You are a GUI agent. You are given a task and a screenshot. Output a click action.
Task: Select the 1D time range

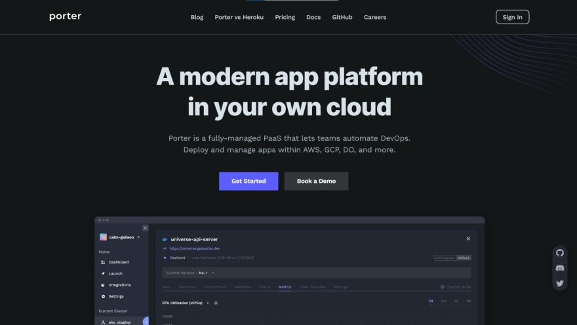pos(456,301)
